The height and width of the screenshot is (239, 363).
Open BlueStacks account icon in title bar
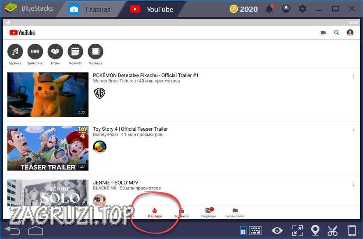tap(286, 9)
